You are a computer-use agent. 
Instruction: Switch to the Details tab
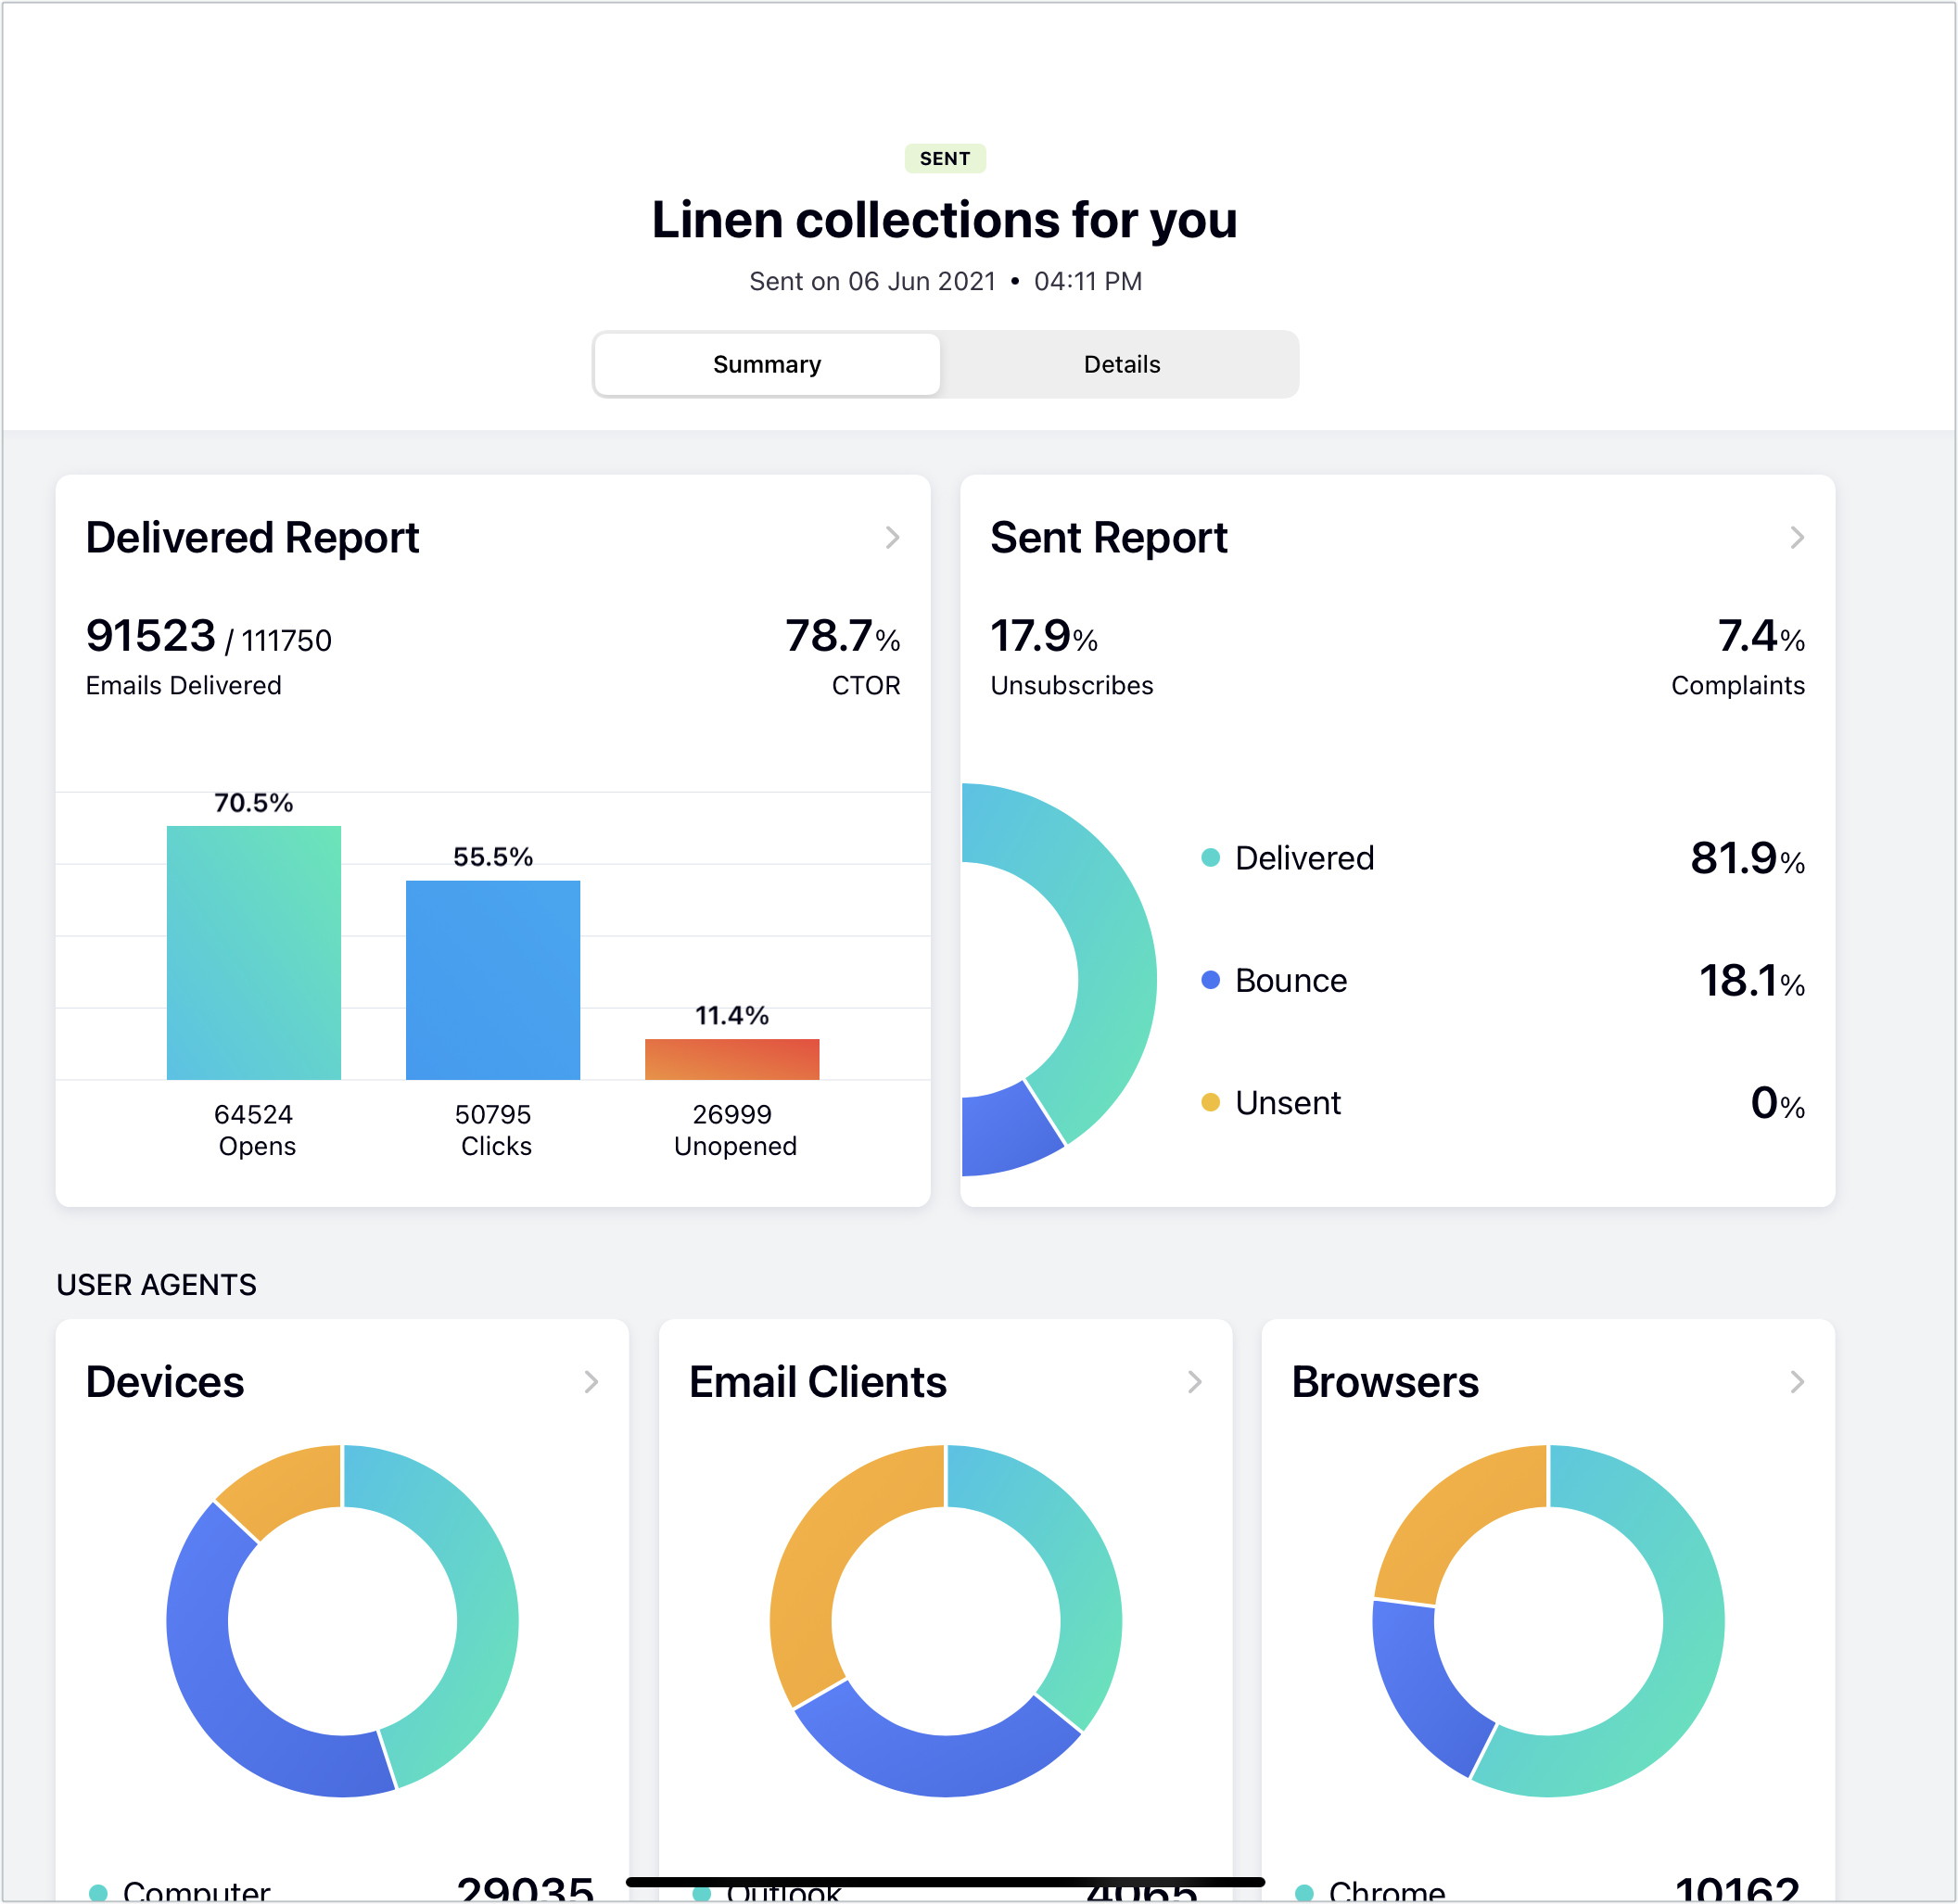pyautogui.click(x=1121, y=365)
